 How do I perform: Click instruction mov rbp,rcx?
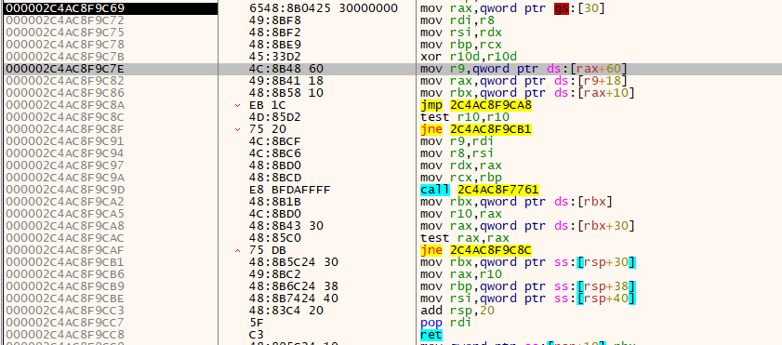pos(461,45)
